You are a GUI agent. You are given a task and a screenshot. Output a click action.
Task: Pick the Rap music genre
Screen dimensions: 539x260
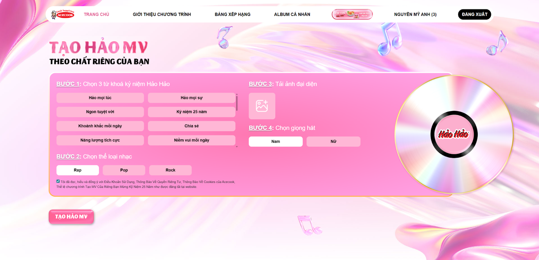tap(77, 170)
